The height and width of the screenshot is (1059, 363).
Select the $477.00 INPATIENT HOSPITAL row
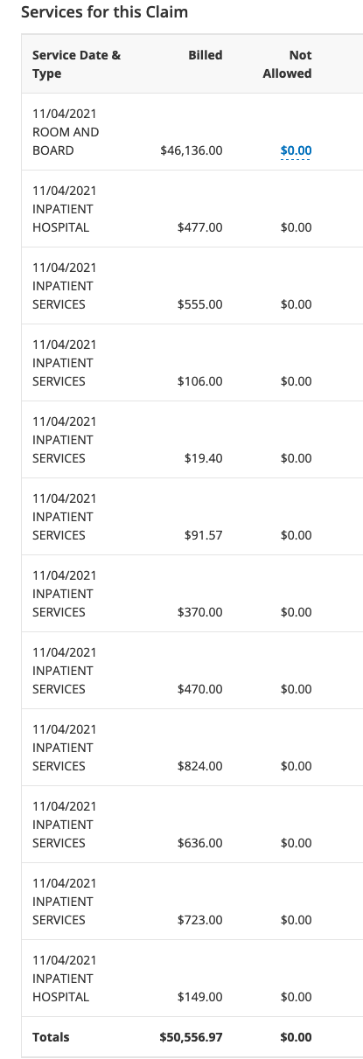[x=192, y=209]
